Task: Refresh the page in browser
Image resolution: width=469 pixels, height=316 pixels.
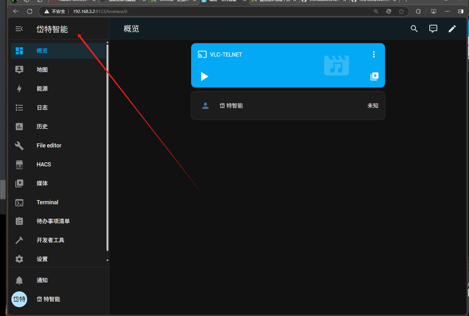Action: click(x=30, y=11)
